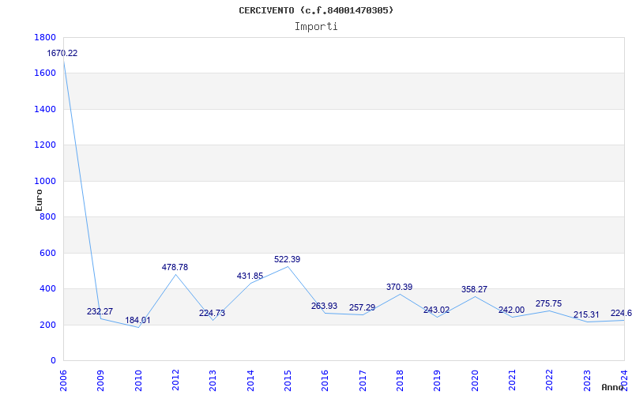The image size is (632, 395).
Task: Select the 2021 x-axis year label
Action: (512, 380)
